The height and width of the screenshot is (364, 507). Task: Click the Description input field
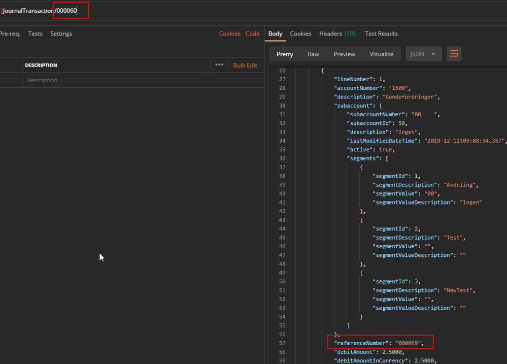point(117,80)
